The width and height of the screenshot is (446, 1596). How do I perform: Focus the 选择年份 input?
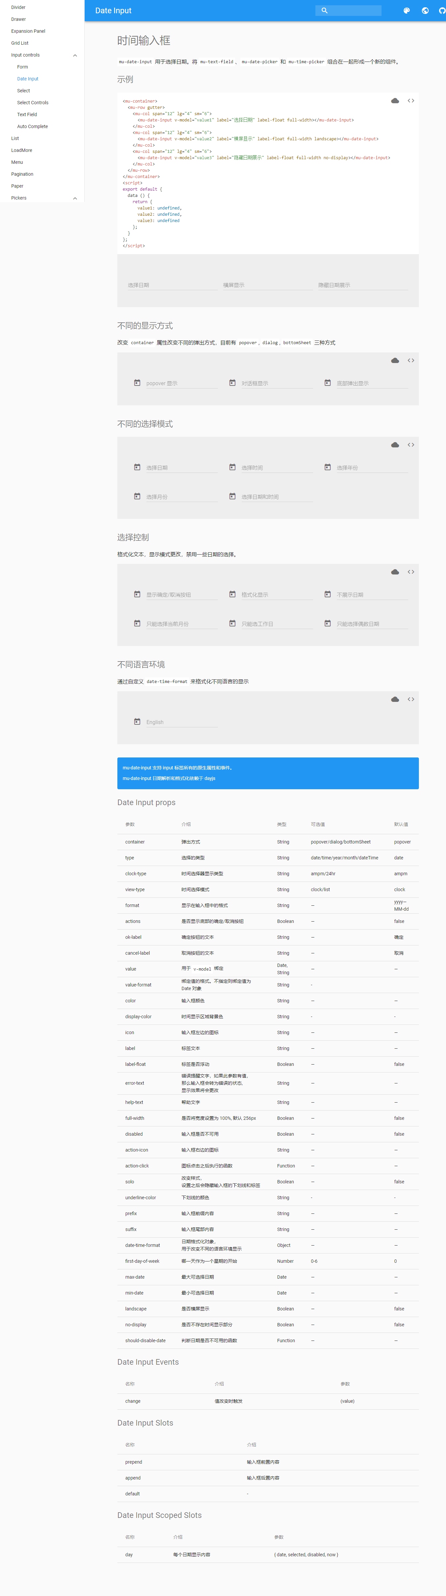[x=372, y=468]
